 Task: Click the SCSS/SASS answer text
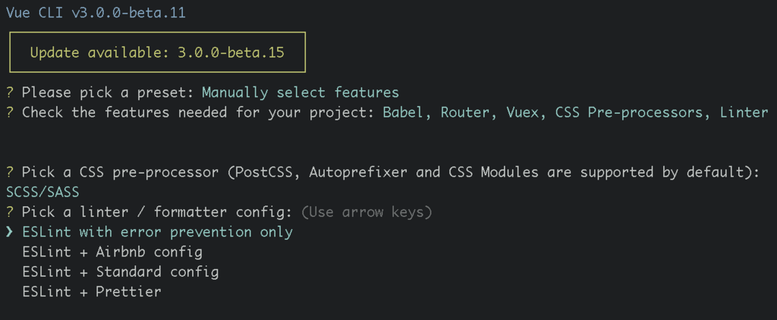(42, 192)
